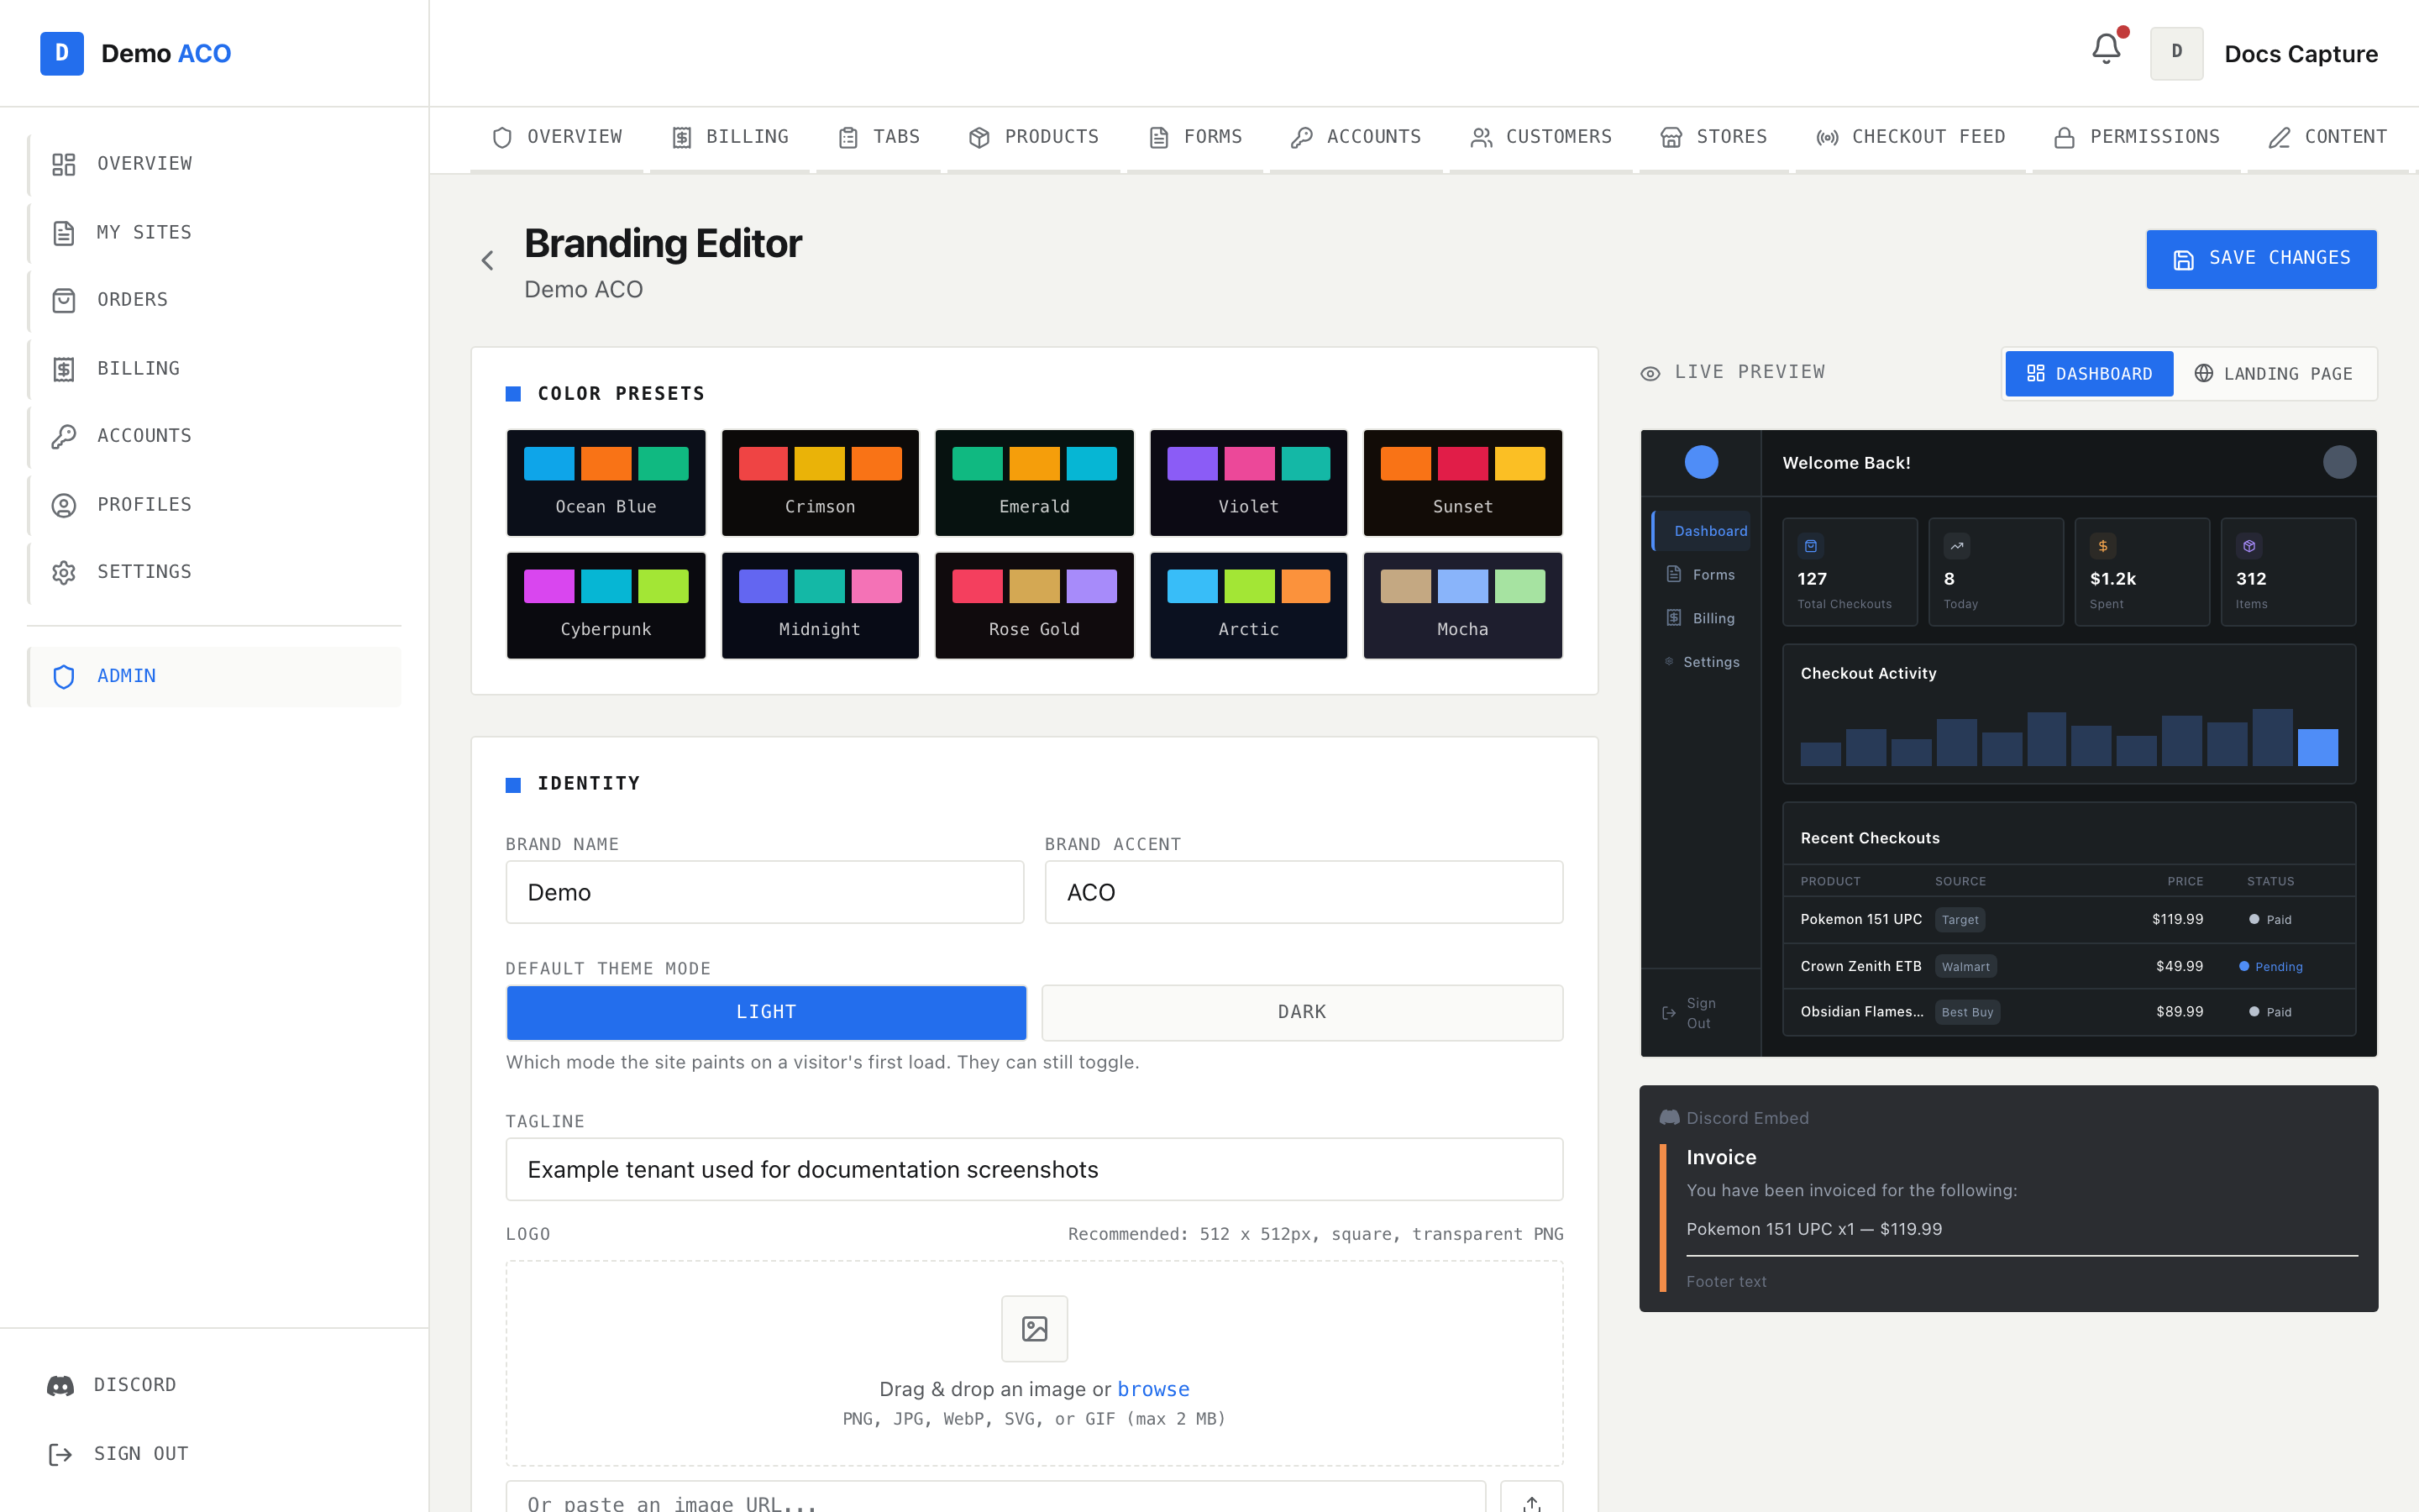Open the Billing top tab
The width and height of the screenshot is (2419, 1512).
coord(730,137)
